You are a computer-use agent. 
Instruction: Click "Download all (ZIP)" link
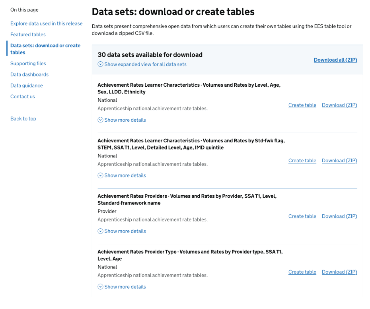coord(335,60)
